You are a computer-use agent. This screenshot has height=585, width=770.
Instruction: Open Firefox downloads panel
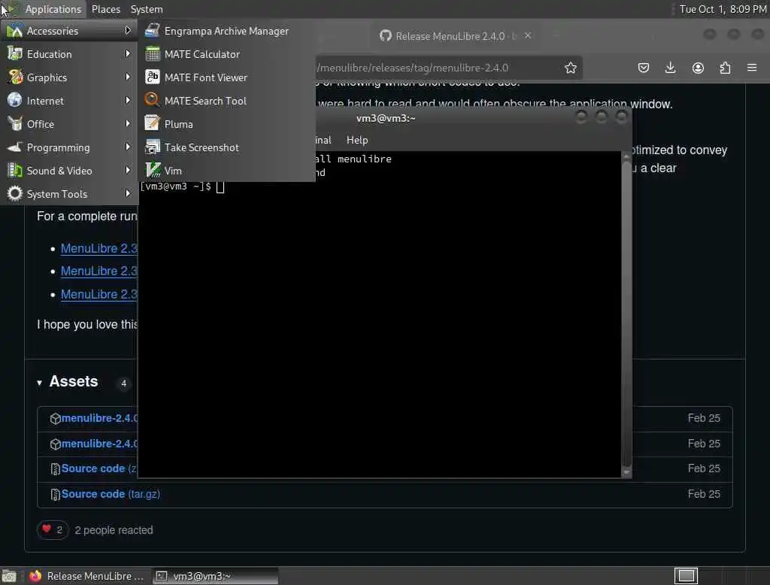click(670, 68)
